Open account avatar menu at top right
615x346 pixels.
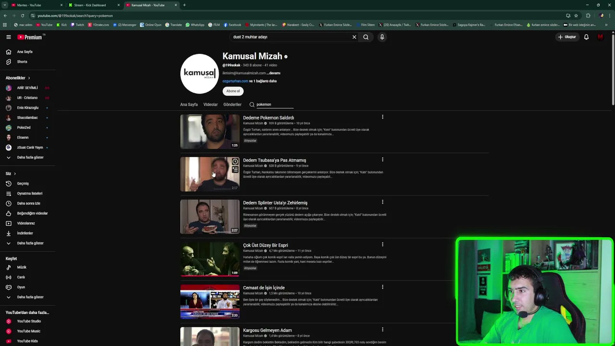click(x=600, y=37)
